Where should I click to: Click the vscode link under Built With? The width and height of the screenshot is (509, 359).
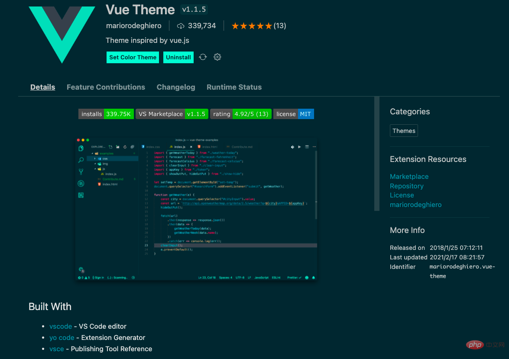[x=61, y=326]
